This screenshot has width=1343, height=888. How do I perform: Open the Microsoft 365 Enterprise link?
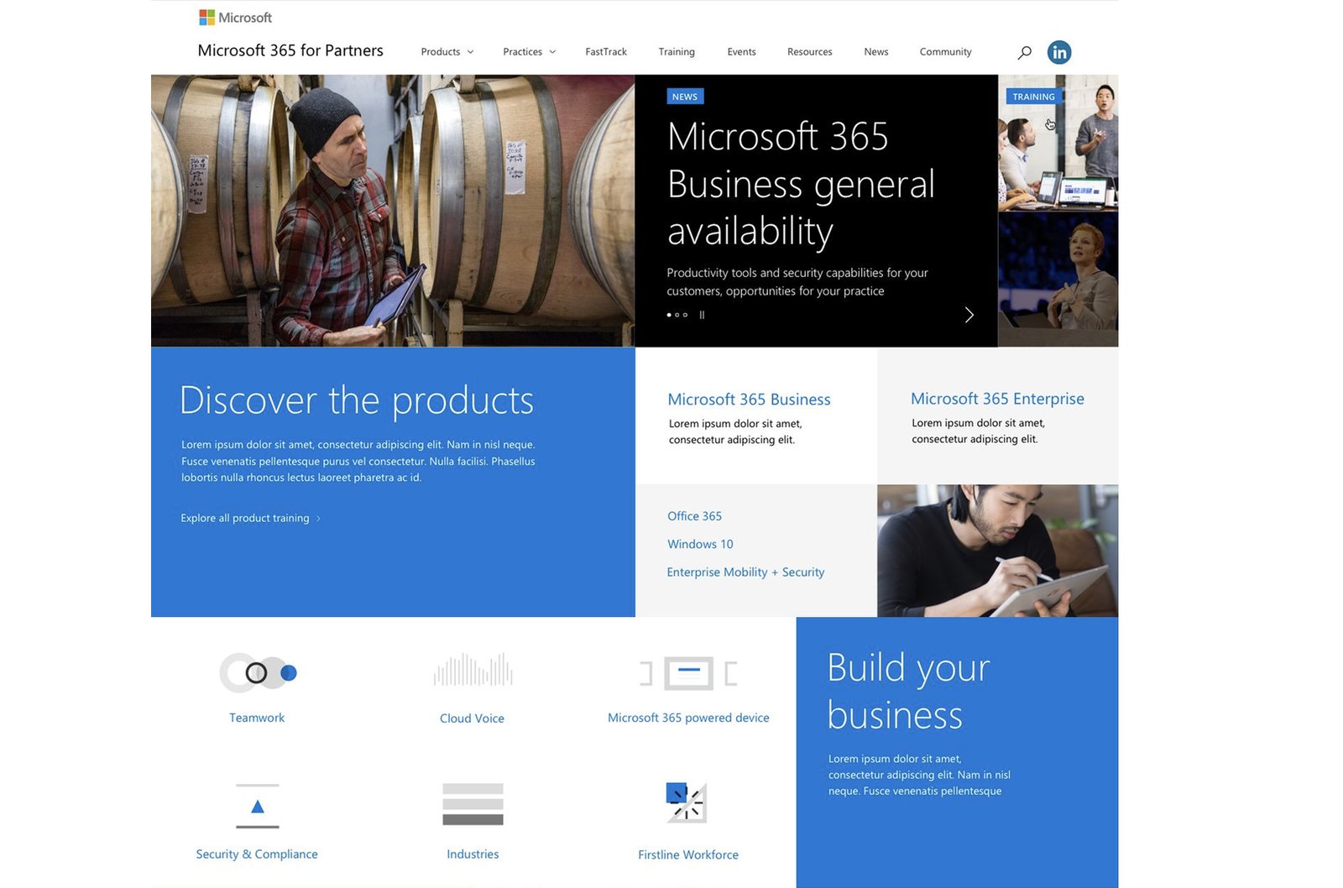pos(997,399)
